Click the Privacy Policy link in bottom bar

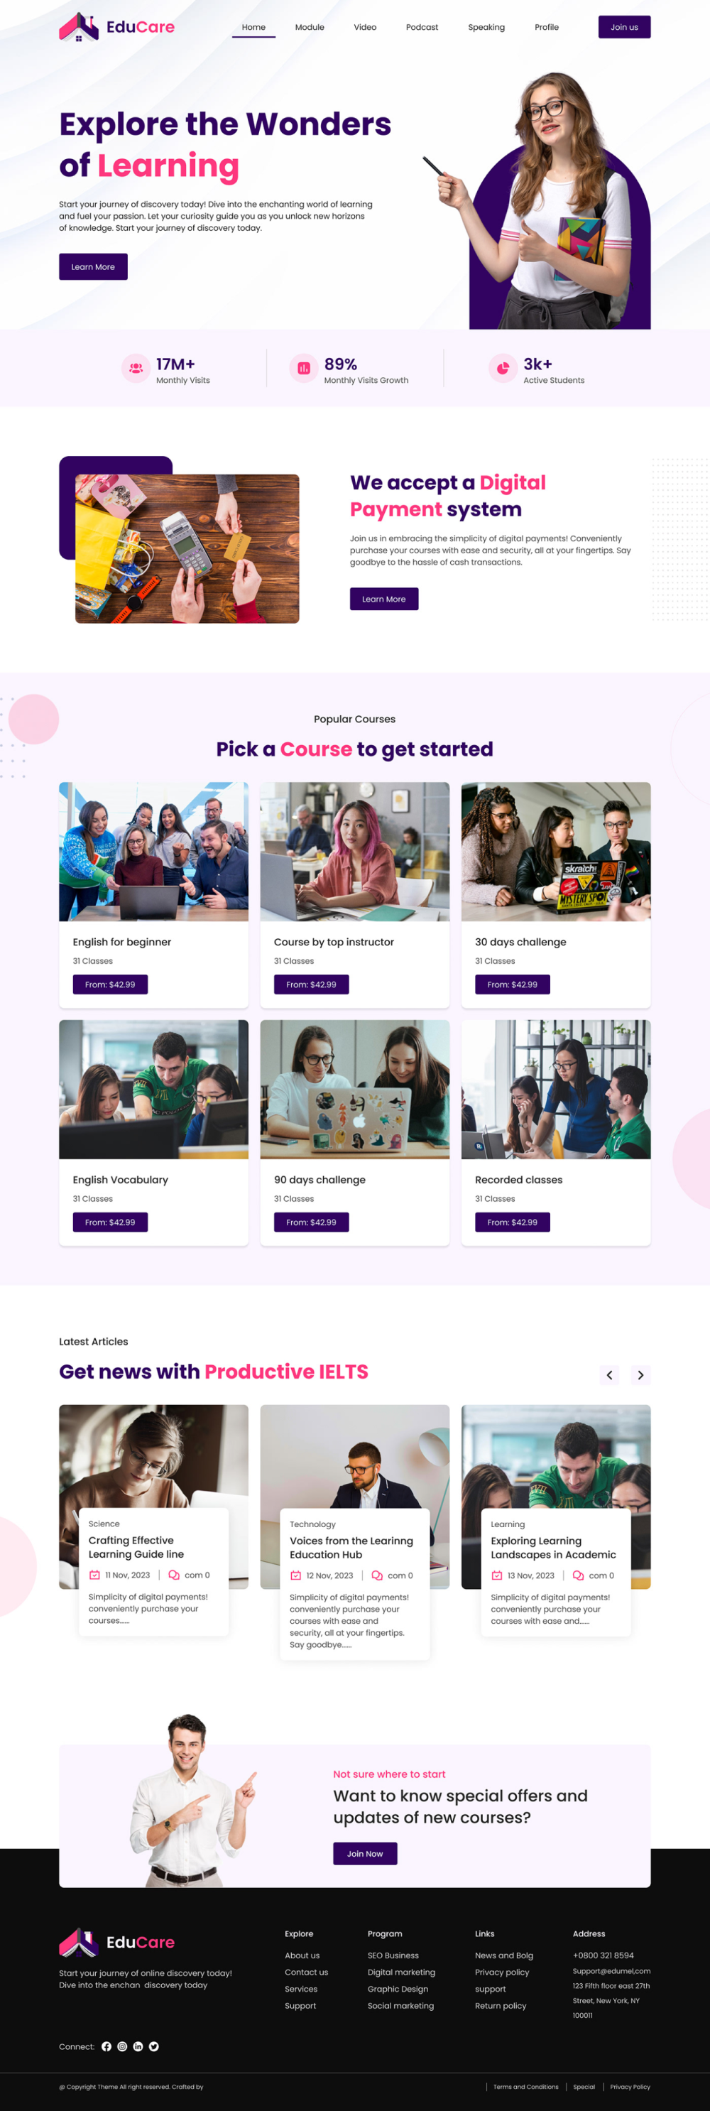(x=630, y=2086)
